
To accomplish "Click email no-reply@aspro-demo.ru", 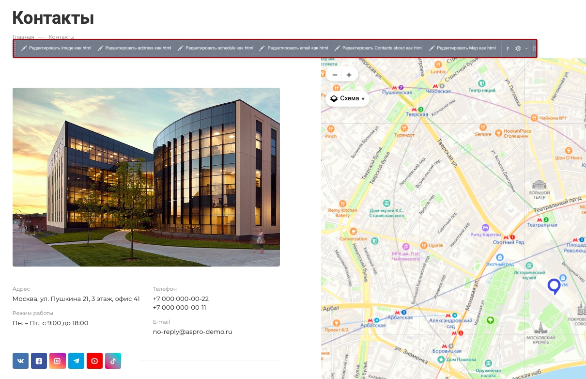I will pyautogui.click(x=193, y=332).
